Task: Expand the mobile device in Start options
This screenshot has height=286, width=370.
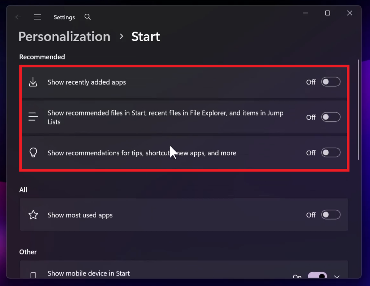Action: pyautogui.click(x=337, y=276)
